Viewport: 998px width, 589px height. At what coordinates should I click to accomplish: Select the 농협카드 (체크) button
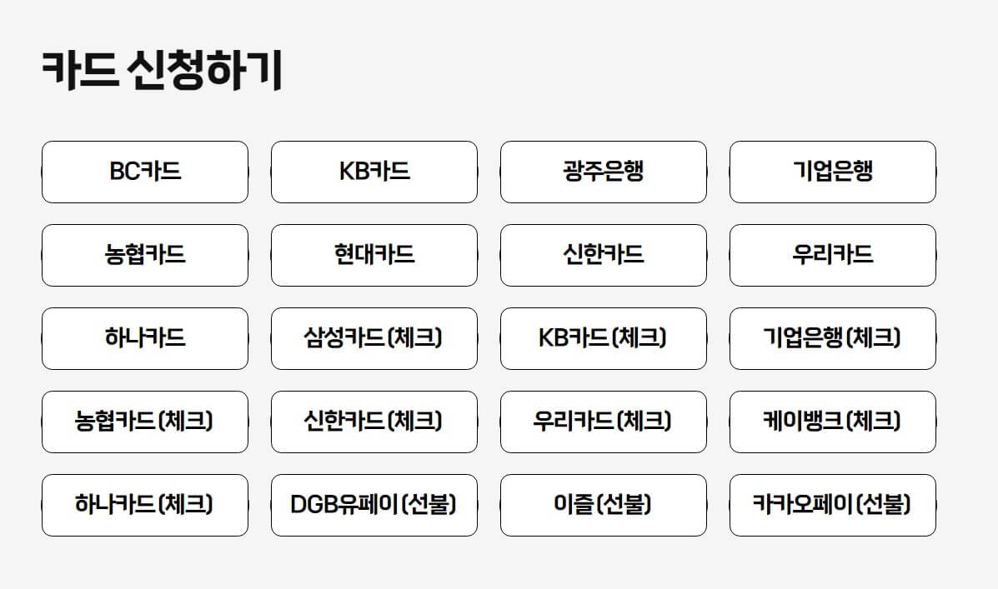[x=144, y=422]
